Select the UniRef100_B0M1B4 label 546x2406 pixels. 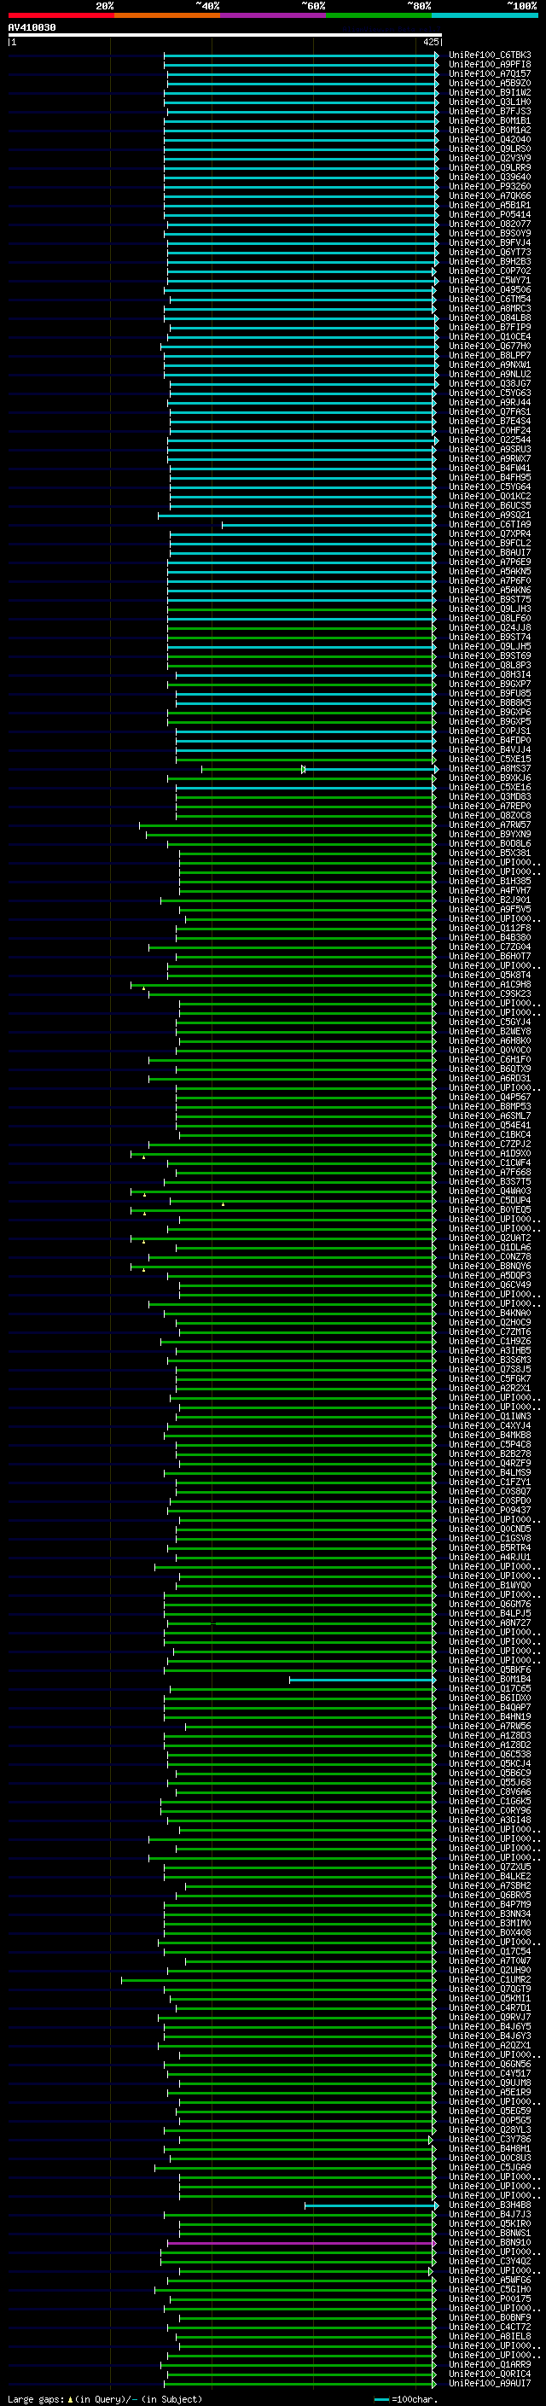[489, 1680]
